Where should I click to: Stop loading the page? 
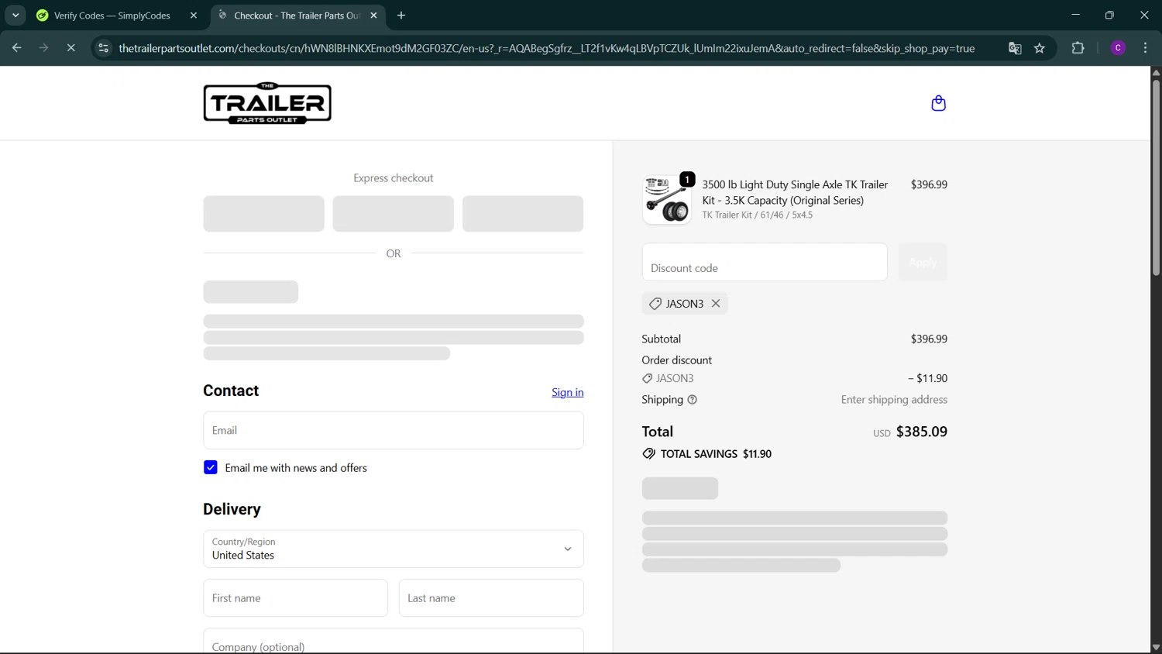tap(70, 48)
